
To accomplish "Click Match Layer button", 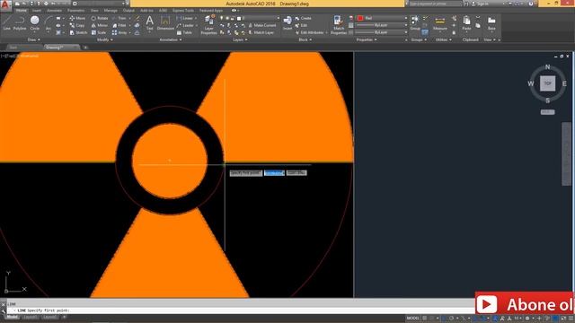I will pos(261,32).
